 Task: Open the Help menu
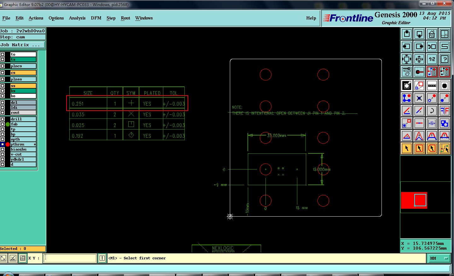tap(311, 18)
